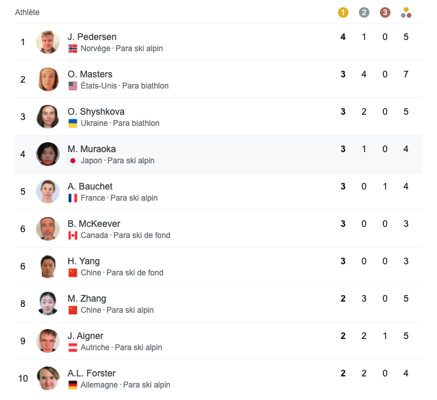Click the gold medal column icon
Screen dimensions: 437x400
(x=343, y=12)
